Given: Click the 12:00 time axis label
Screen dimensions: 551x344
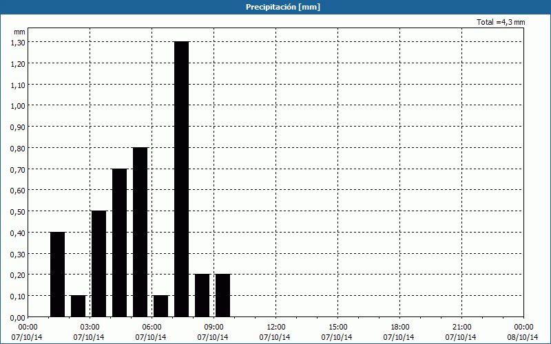Looking at the screenshot, I should pyautogui.click(x=276, y=327).
